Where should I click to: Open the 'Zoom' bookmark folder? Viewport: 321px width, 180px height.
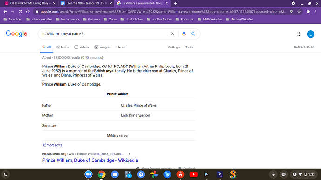110,19
